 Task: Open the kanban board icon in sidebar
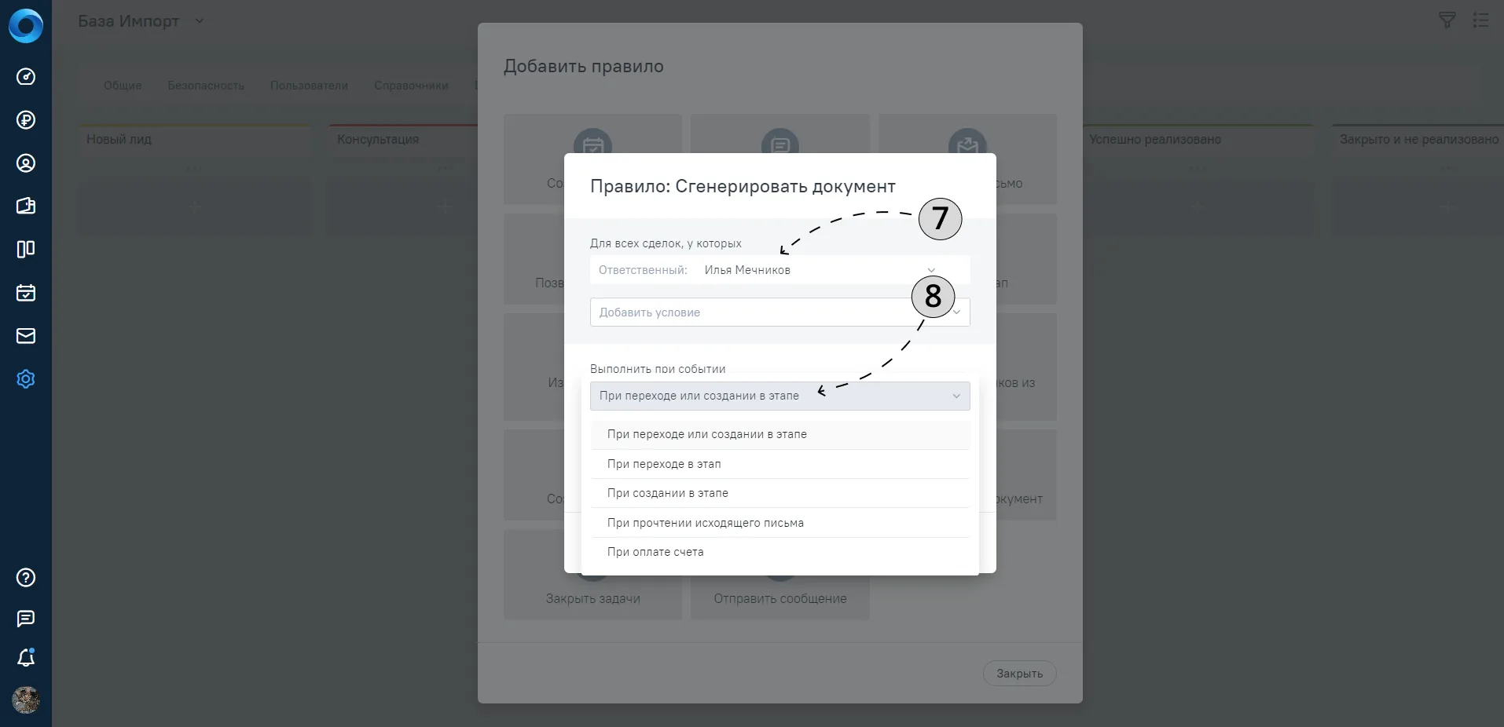tap(26, 250)
